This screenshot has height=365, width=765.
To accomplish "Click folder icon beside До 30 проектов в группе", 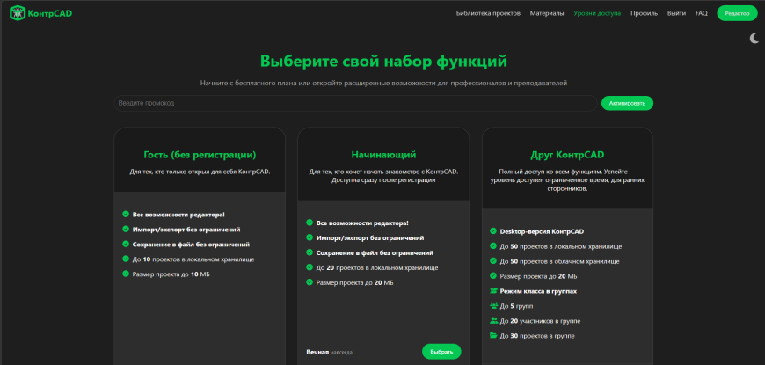I will click(x=493, y=335).
